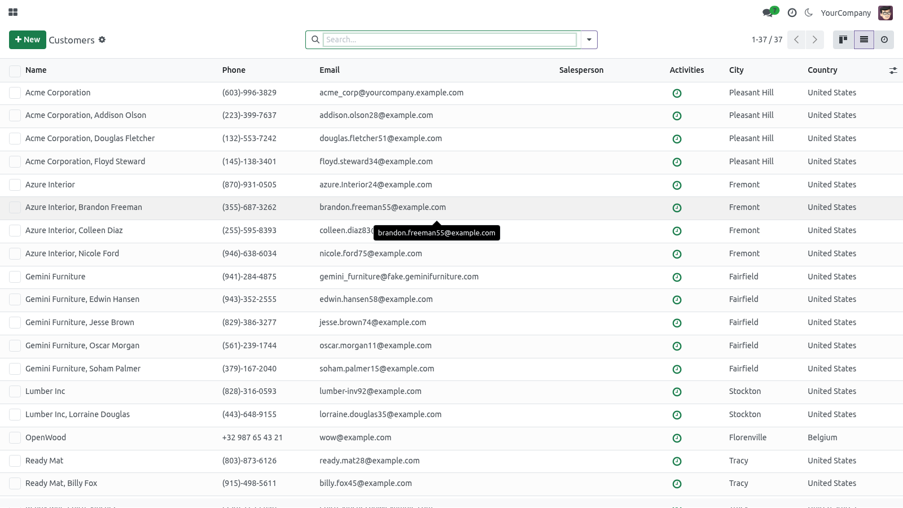The height and width of the screenshot is (508, 903).
Task: Open activity clock for Lumber Inc
Action: 677,392
